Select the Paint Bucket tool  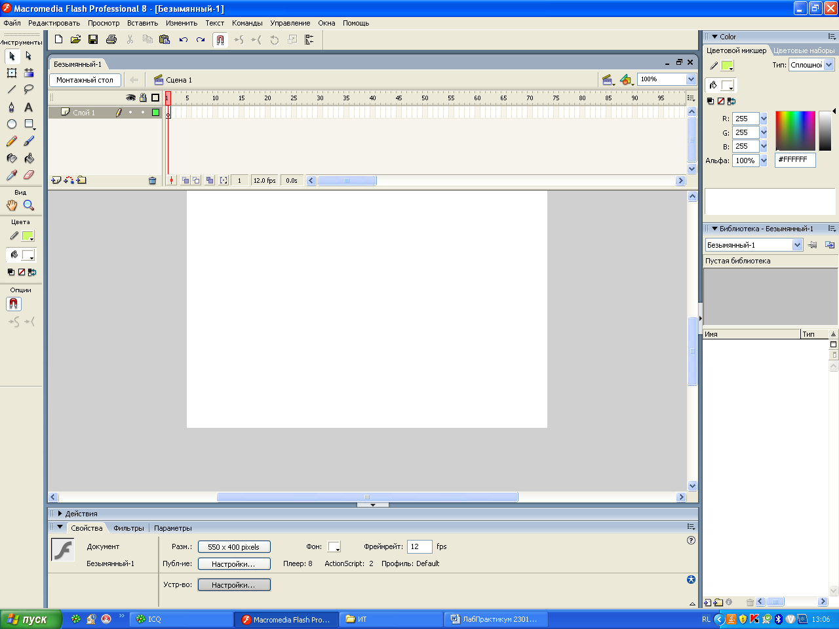coord(29,158)
